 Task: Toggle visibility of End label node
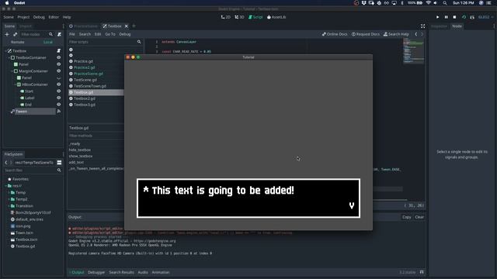click(x=59, y=105)
